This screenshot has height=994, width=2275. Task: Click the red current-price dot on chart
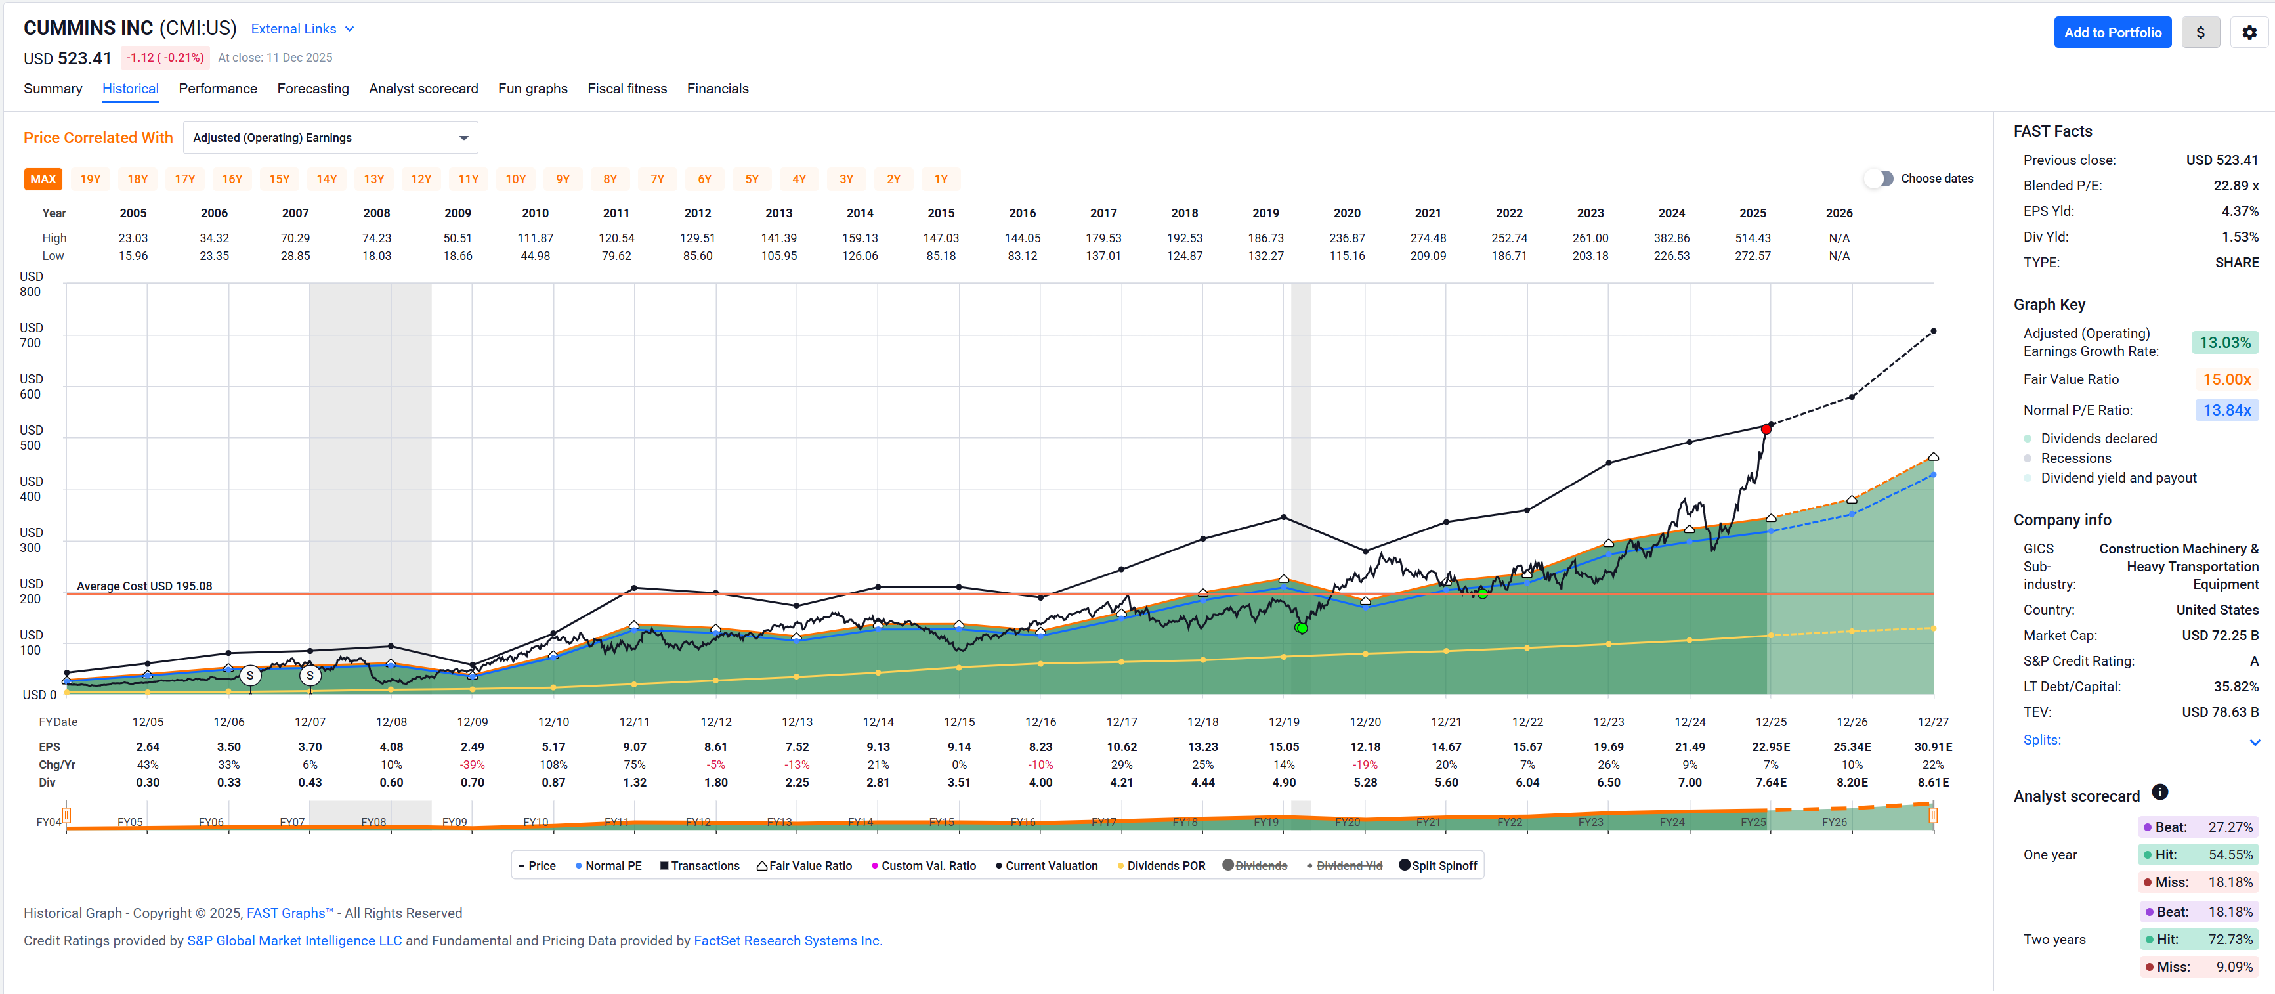[x=1766, y=429]
